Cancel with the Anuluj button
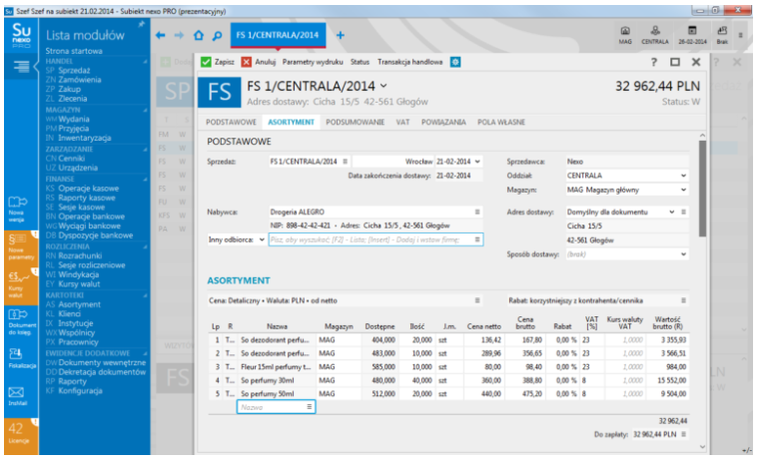765x466 pixels. pyautogui.click(x=259, y=62)
